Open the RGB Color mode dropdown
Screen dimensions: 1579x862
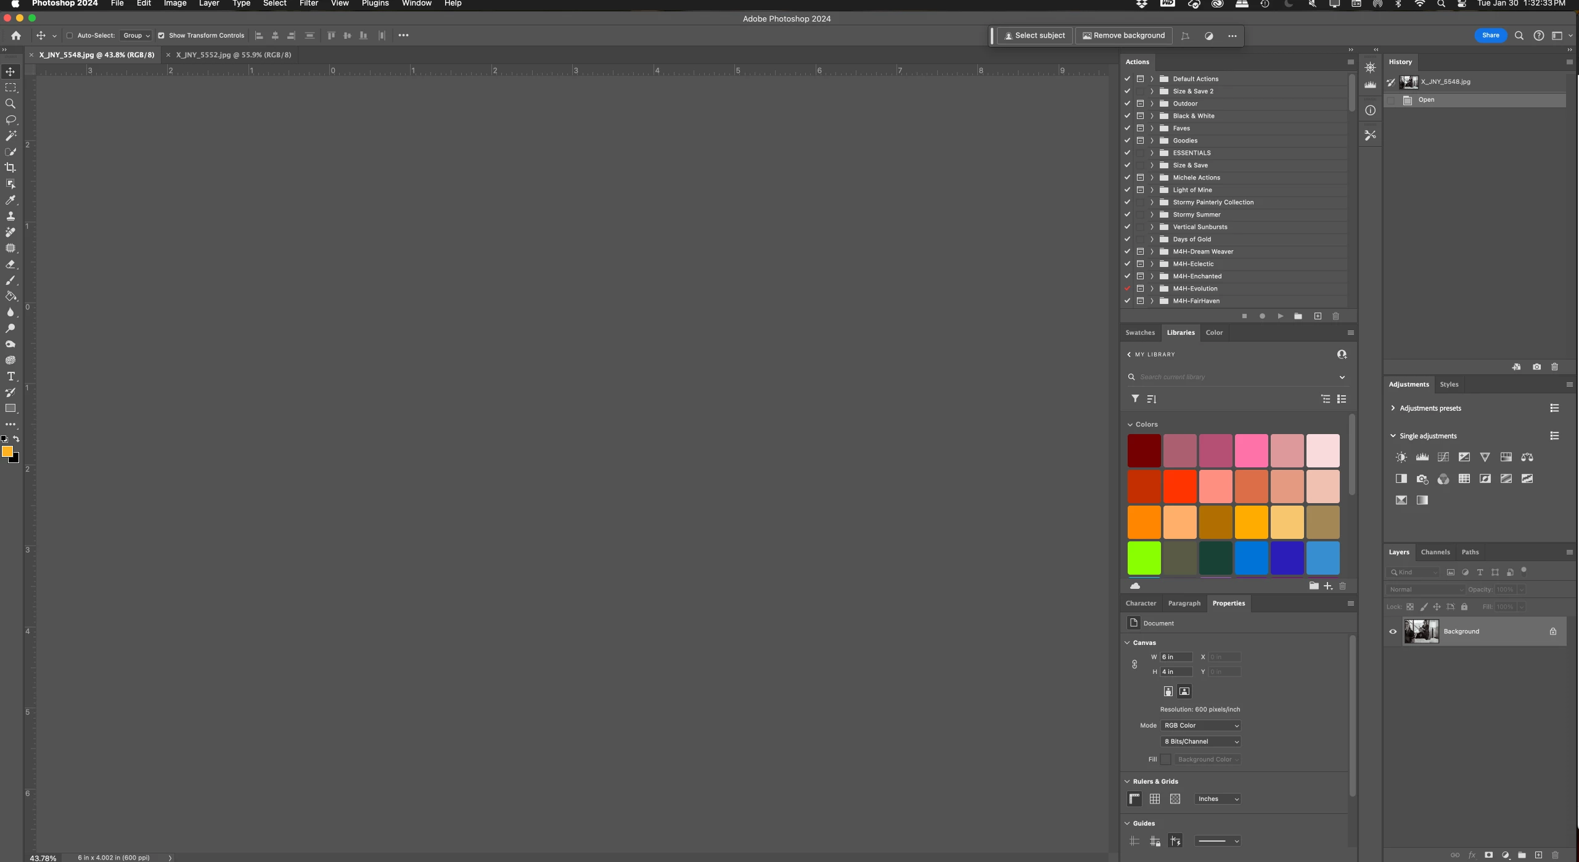click(1200, 726)
